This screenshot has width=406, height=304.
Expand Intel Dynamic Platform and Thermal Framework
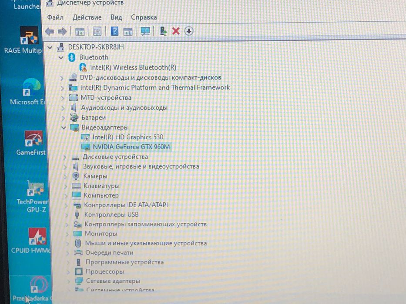(62, 88)
